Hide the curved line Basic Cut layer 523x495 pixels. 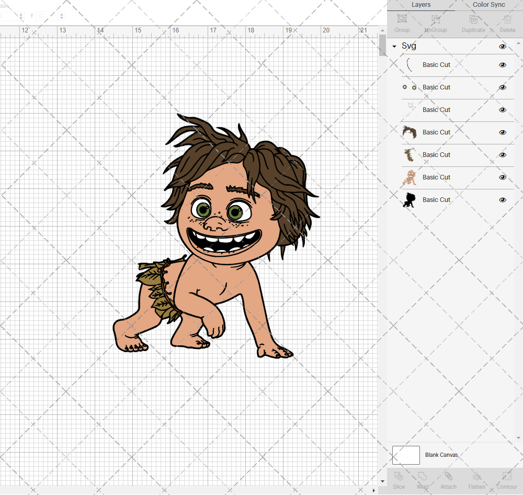(x=502, y=65)
